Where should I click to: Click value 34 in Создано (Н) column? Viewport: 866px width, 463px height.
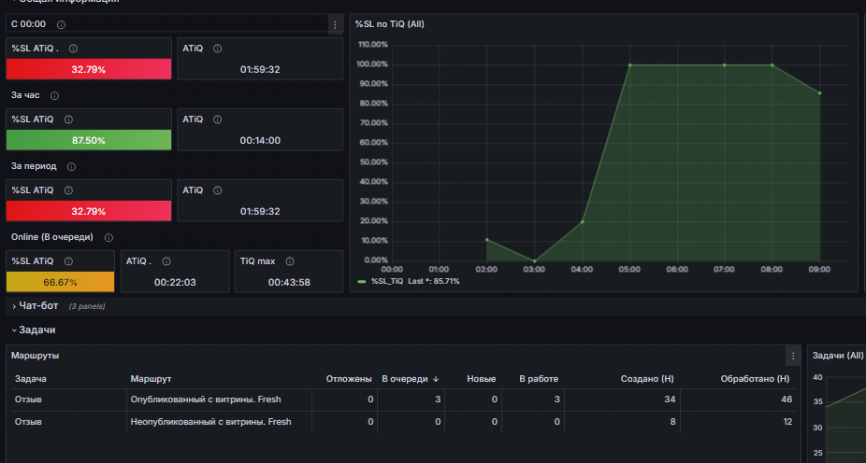click(670, 400)
